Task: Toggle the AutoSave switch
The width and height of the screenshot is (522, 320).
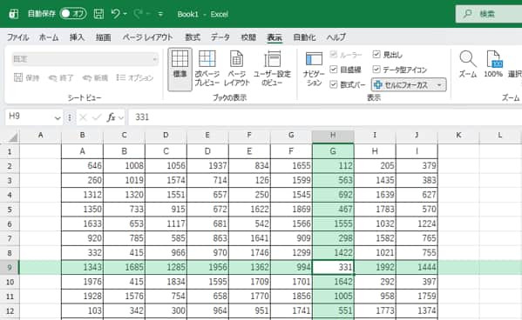Action: (73, 14)
